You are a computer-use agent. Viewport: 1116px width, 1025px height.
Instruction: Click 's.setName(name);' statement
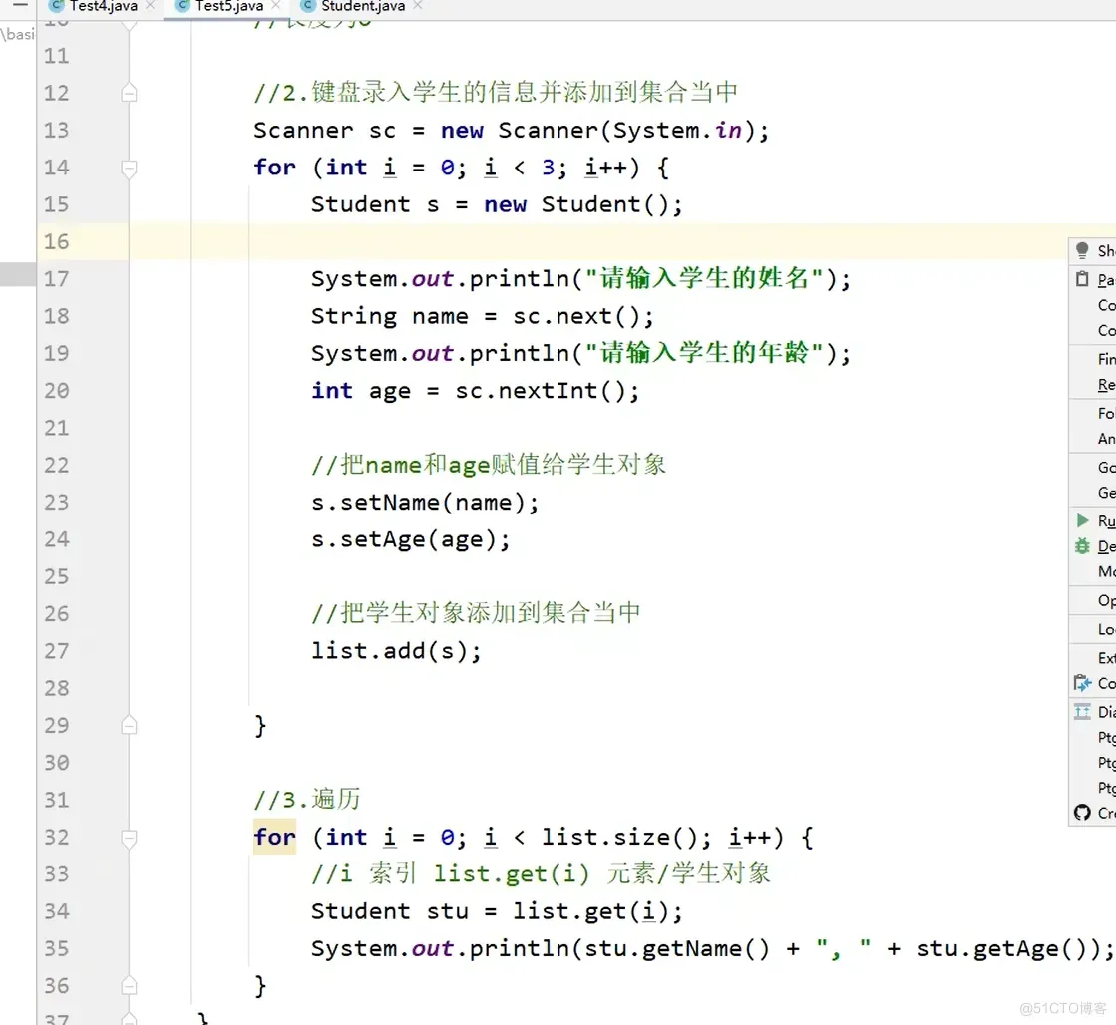point(425,503)
